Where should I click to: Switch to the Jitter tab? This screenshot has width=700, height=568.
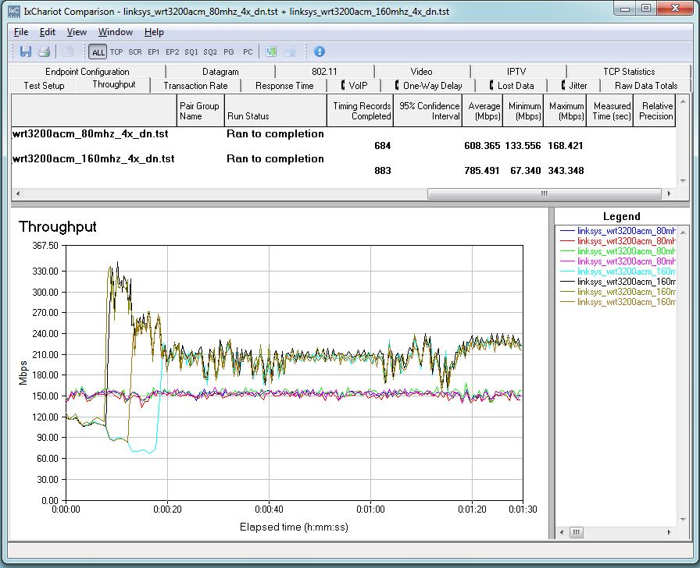574,86
